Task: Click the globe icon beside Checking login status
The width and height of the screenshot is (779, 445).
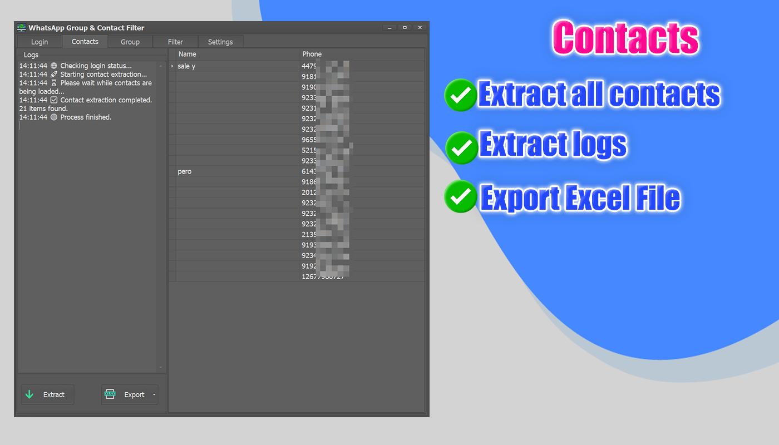Action: pyautogui.click(x=54, y=66)
